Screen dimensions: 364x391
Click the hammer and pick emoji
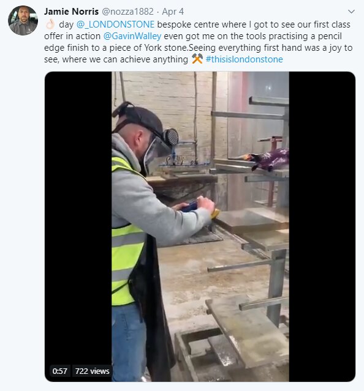pyautogui.click(x=197, y=59)
